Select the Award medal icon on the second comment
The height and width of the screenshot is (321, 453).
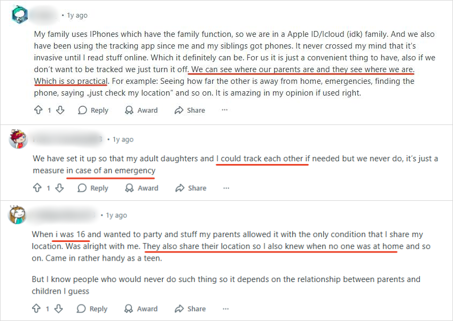coord(129,187)
